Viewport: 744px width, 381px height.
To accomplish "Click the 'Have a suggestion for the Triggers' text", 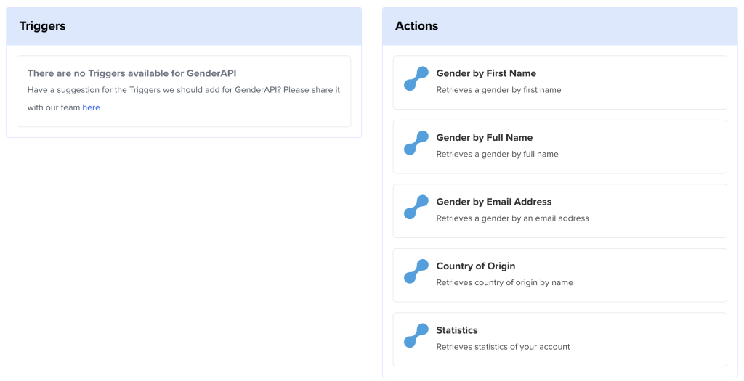I will click(x=183, y=90).
